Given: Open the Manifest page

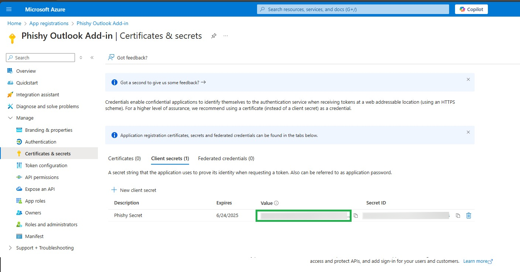Looking at the screenshot, I should pyautogui.click(x=34, y=236).
